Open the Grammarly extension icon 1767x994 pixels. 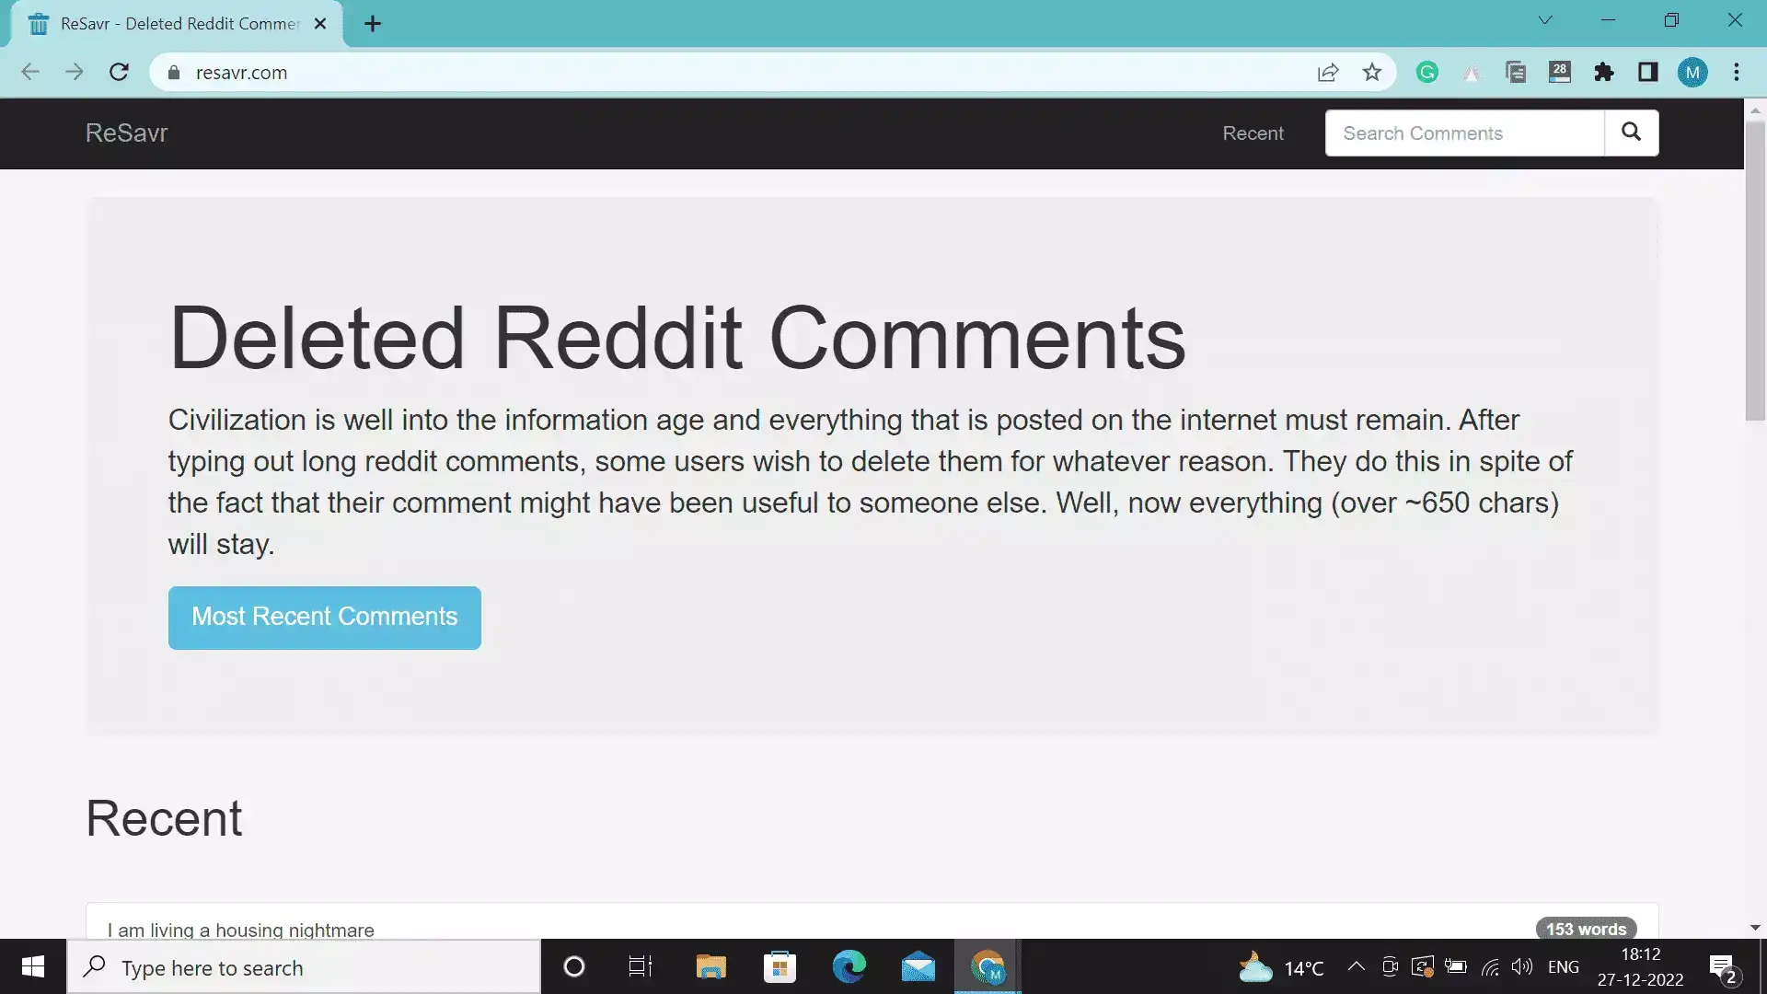pos(1426,72)
